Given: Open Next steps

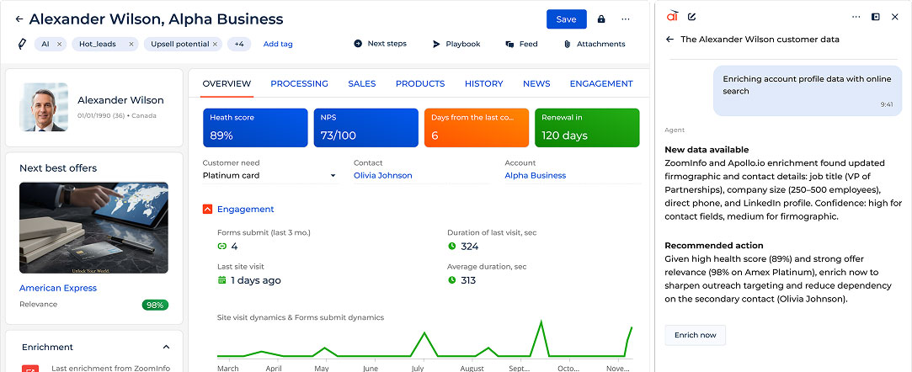Looking at the screenshot, I should pos(381,44).
